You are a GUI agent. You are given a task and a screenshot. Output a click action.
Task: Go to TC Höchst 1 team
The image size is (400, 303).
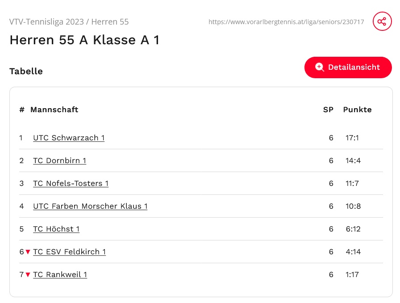click(56, 229)
